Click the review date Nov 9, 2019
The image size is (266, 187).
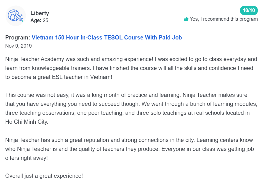tap(19, 46)
